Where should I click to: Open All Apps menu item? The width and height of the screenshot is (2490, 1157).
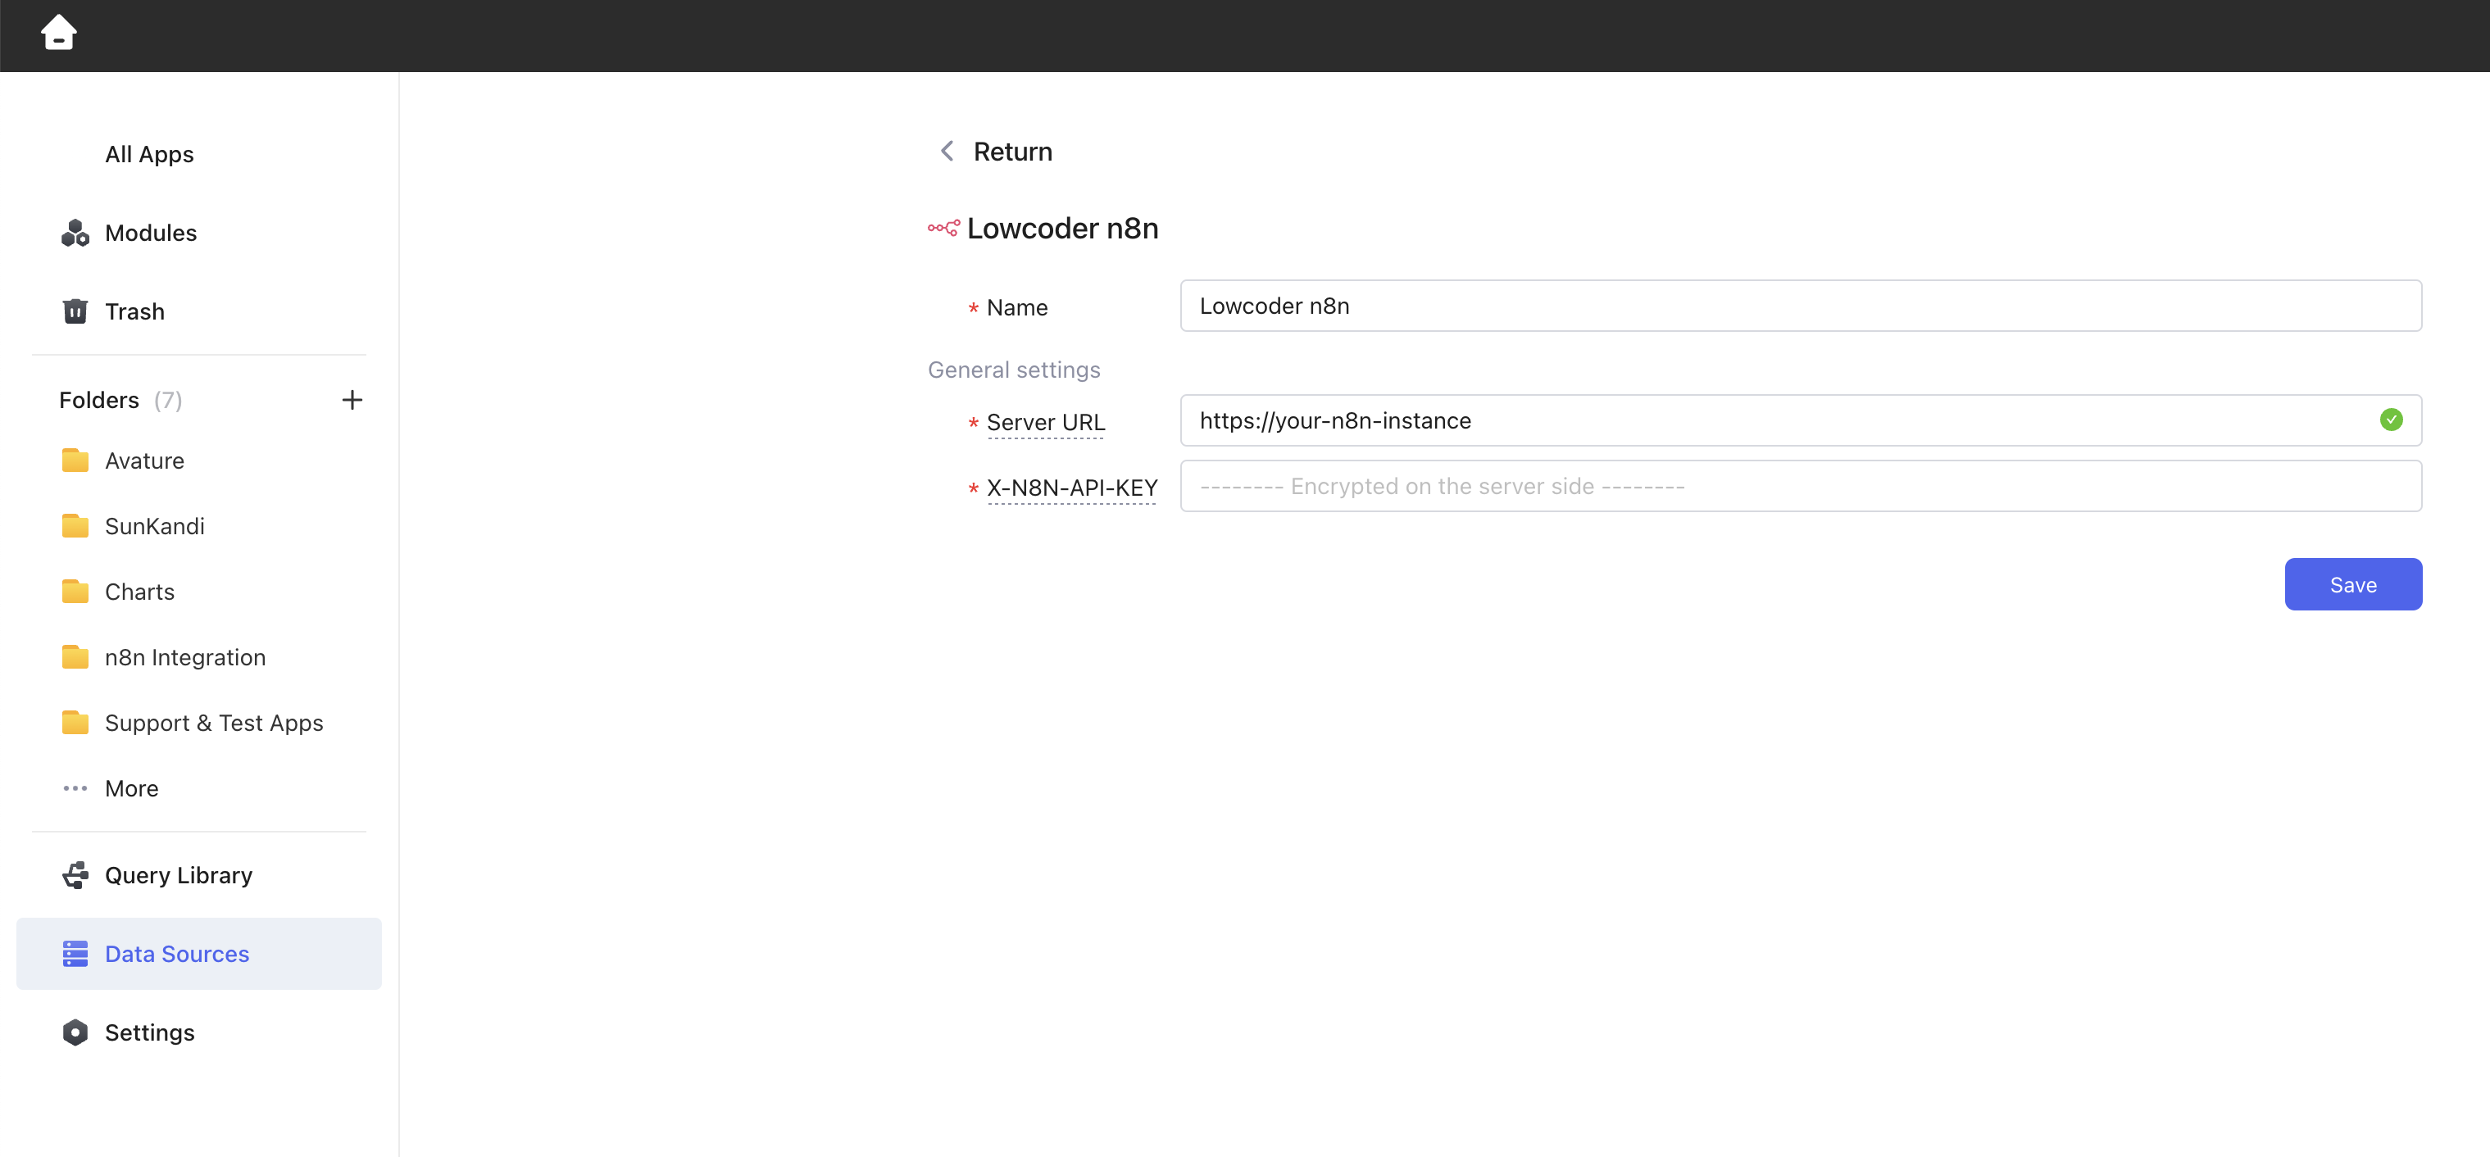click(149, 155)
